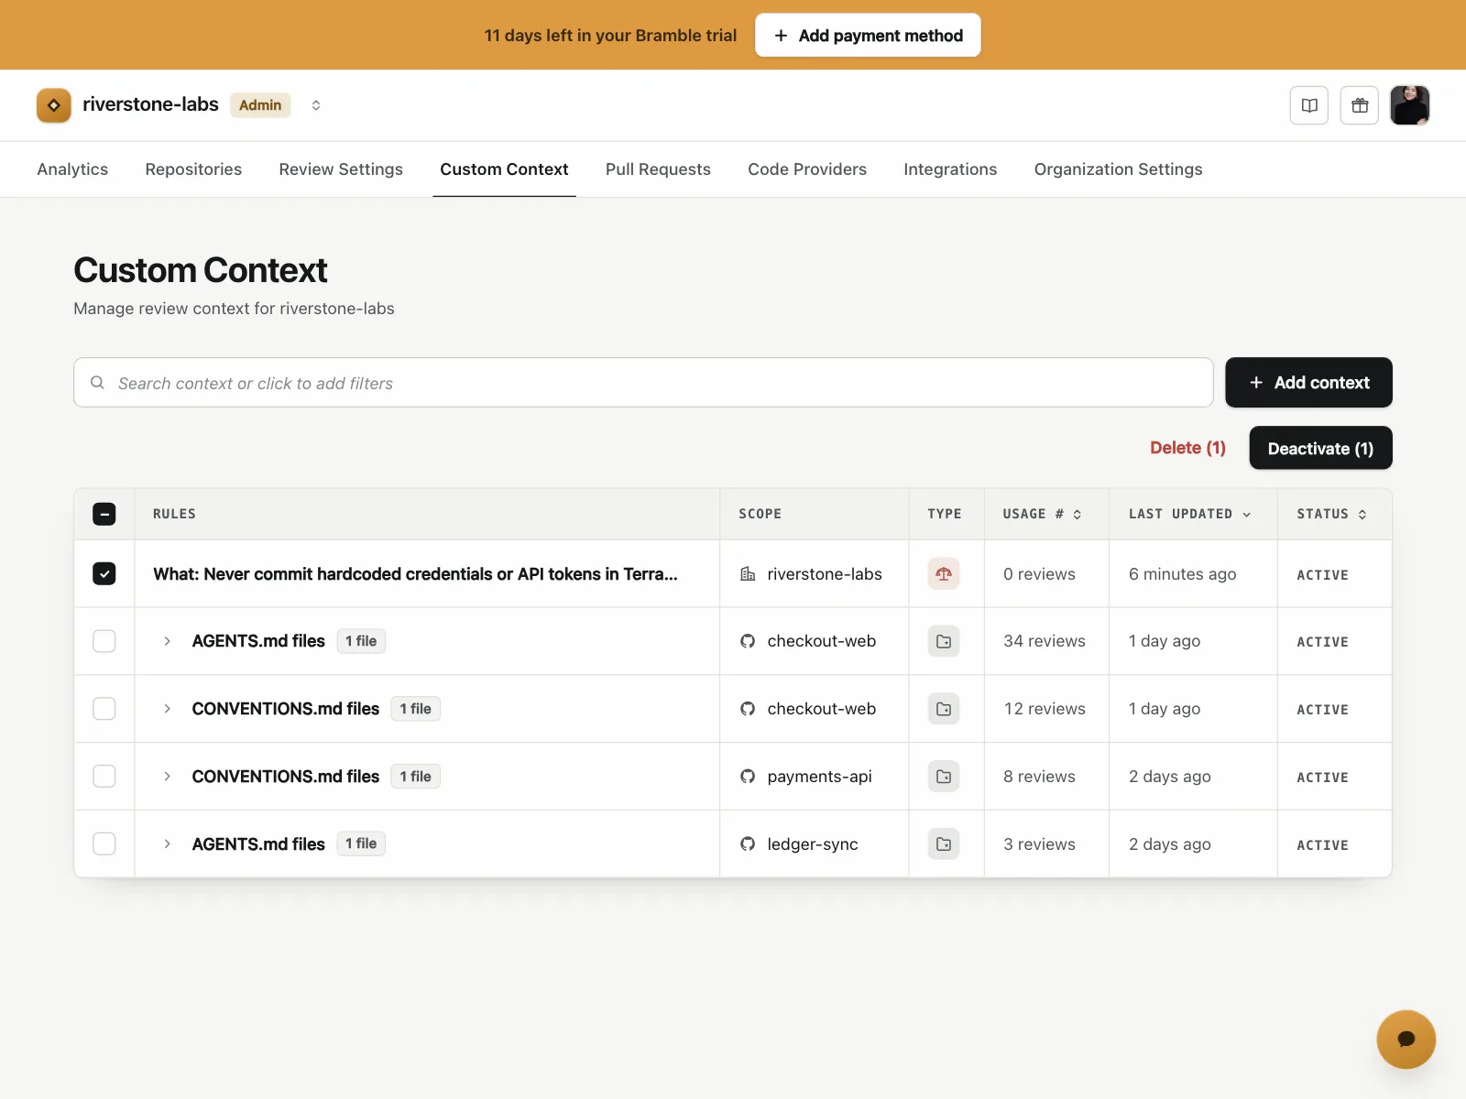The image size is (1466, 1099).
Task: Select the AGENTS.md ledger-sync row checkbox
Action: point(104,843)
